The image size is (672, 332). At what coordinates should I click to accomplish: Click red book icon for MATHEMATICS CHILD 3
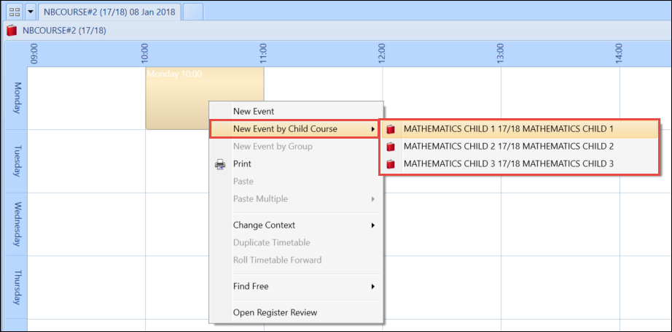391,164
